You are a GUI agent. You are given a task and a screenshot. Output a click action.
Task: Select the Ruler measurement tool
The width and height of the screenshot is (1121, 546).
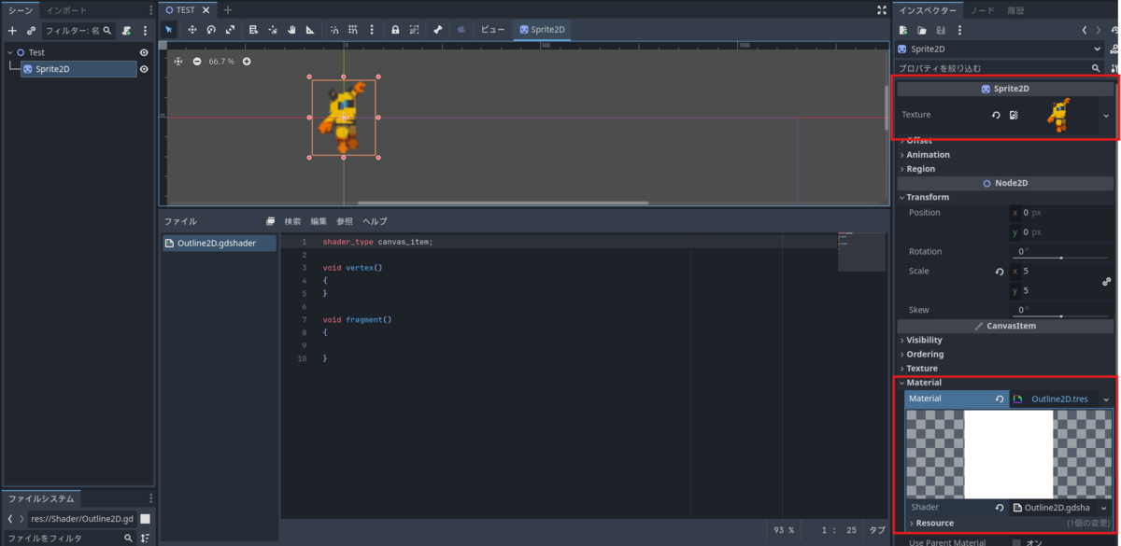pos(310,29)
